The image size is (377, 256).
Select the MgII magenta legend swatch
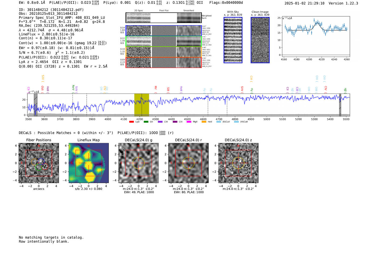click(x=189, y=122)
